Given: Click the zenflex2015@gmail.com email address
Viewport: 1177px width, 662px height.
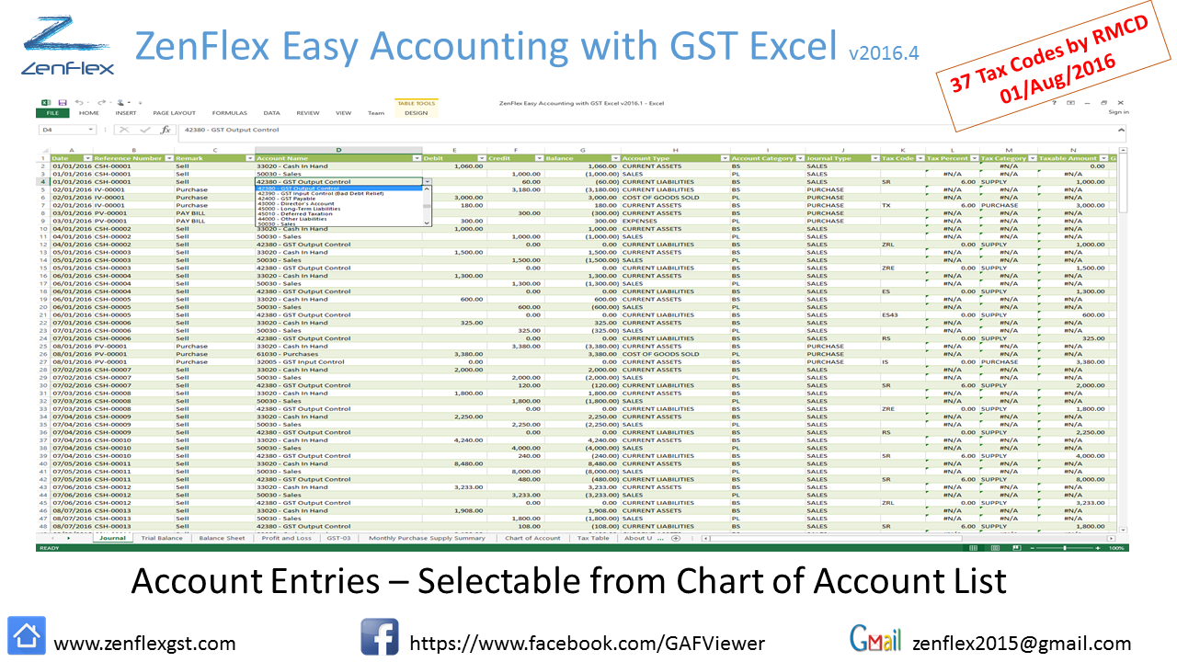Looking at the screenshot, I should [x=1022, y=643].
